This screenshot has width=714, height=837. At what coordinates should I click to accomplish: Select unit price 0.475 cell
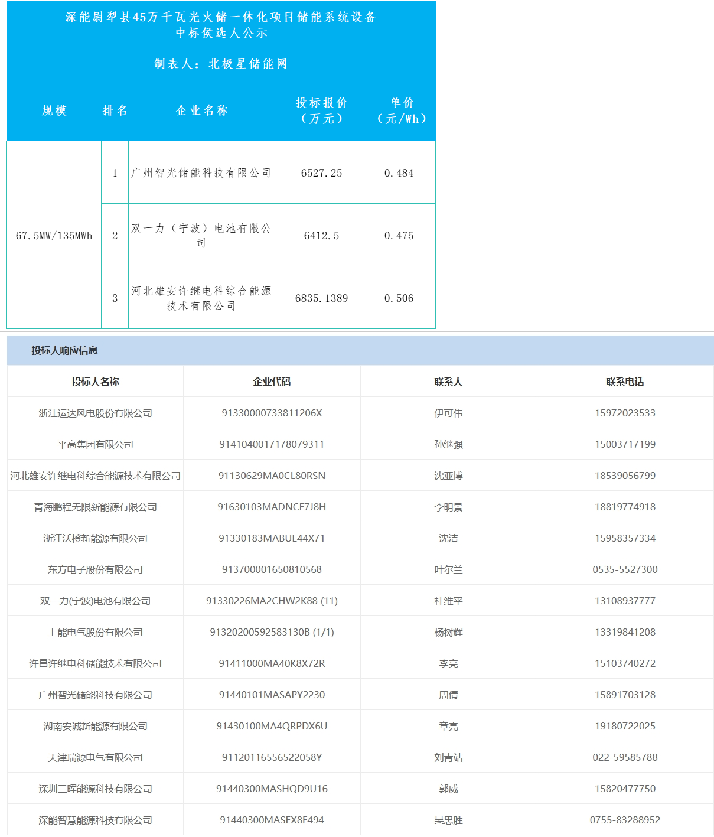tap(399, 236)
